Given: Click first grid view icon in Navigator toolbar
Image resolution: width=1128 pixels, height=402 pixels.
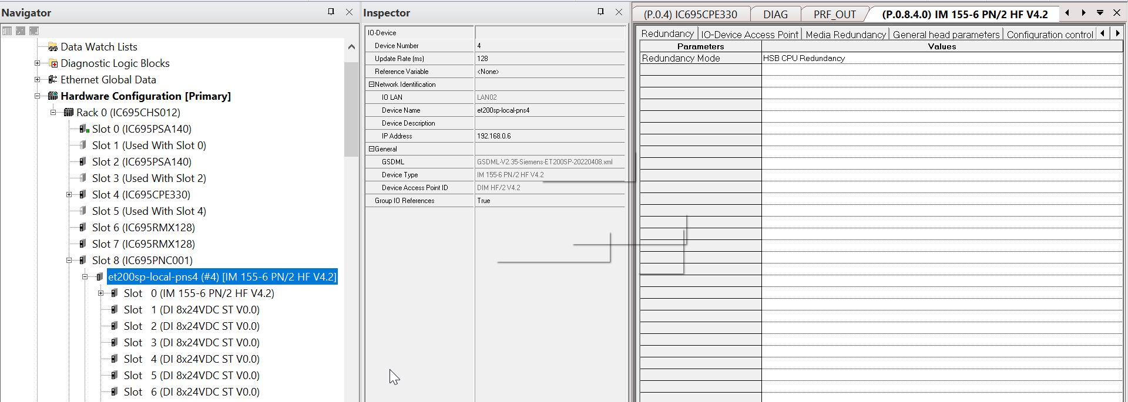Looking at the screenshot, I should (7, 31).
